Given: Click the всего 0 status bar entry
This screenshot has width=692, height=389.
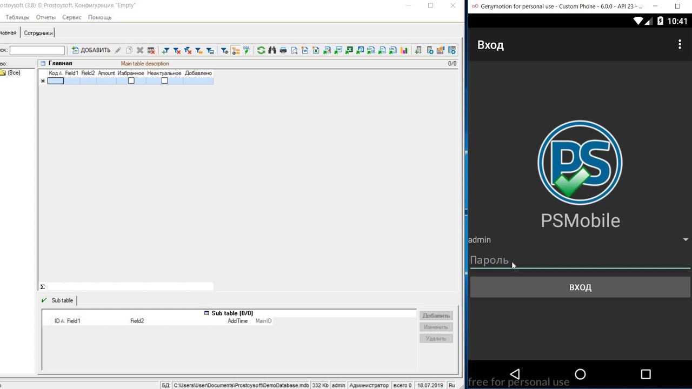Looking at the screenshot, I should point(403,385).
